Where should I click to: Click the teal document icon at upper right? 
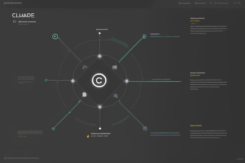click(x=145, y=37)
